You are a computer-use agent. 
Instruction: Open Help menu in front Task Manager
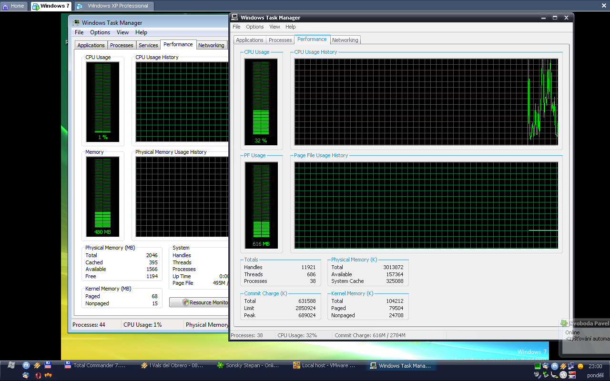(x=291, y=27)
